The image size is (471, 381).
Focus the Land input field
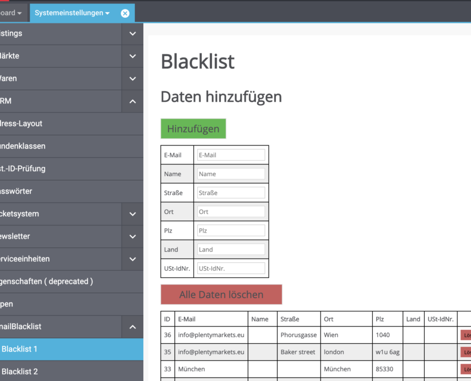coord(231,250)
